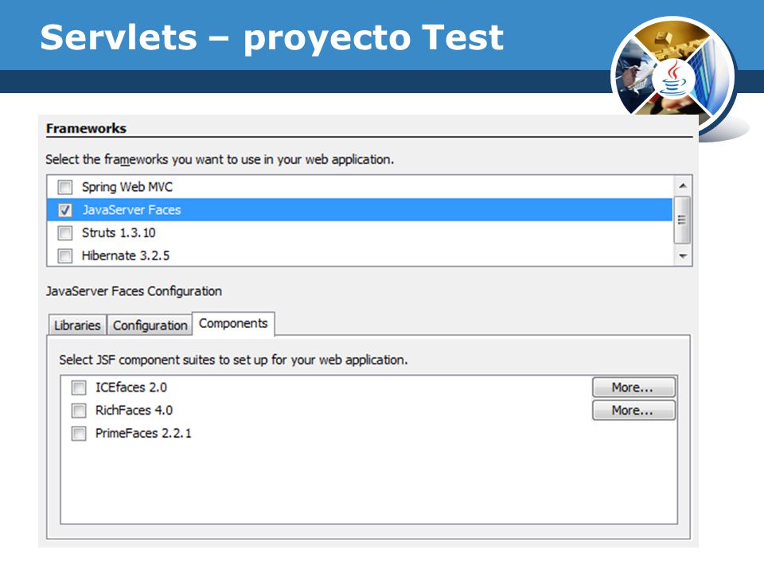Tick the PrimeFaces 2.2.1 checkbox
Viewport: 764px width, 573px height.
click(x=79, y=433)
